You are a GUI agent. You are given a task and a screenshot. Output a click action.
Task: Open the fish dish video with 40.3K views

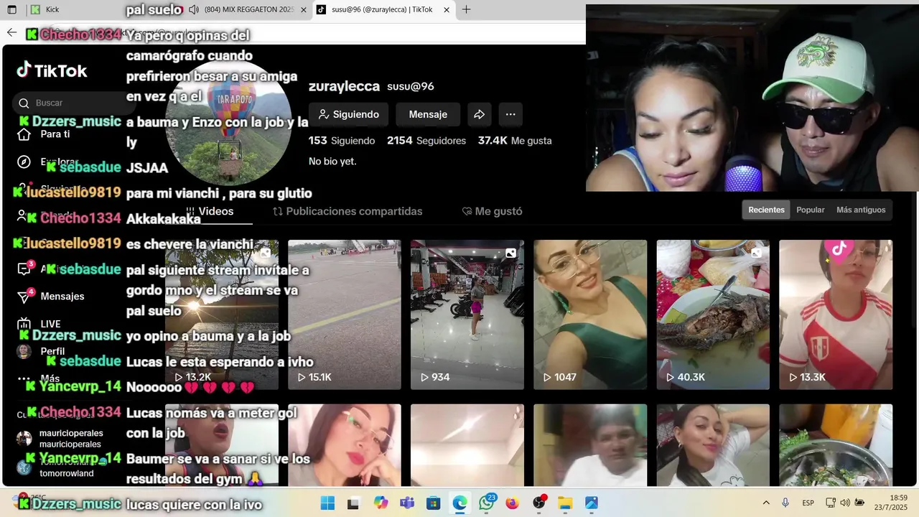[x=713, y=315]
